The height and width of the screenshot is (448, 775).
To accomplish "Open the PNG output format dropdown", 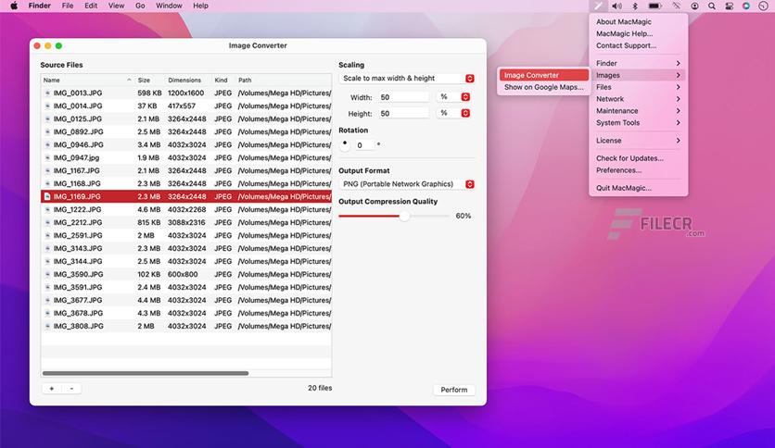I will (x=407, y=184).
